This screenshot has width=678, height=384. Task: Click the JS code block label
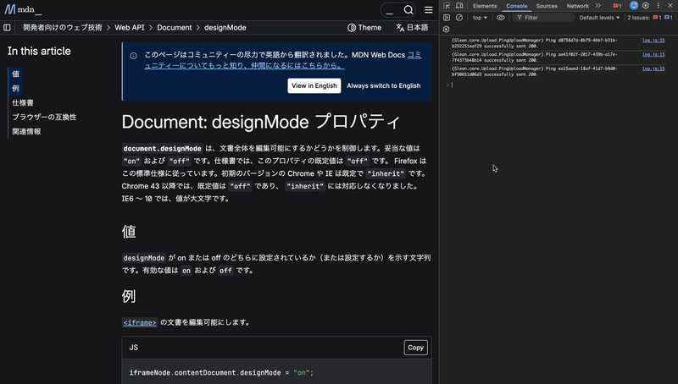point(134,348)
